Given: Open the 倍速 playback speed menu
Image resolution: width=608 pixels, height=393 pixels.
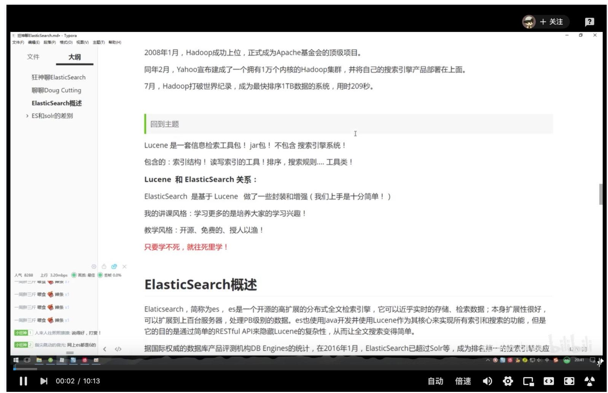Looking at the screenshot, I should pyautogui.click(x=463, y=381).
